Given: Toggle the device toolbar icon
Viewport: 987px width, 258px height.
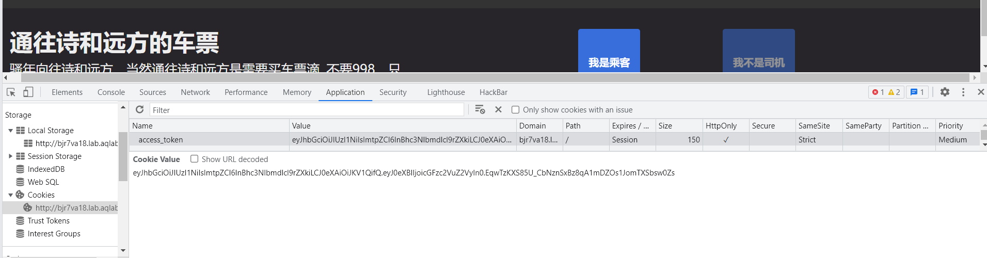Looking at the screenshot, I should (x=28, y=92).
